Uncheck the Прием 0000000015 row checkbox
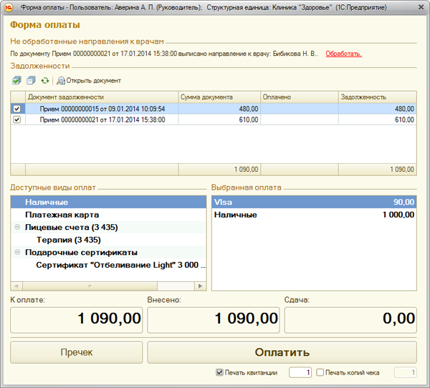This screenshot has width=430, height=388. coord(16,109)
